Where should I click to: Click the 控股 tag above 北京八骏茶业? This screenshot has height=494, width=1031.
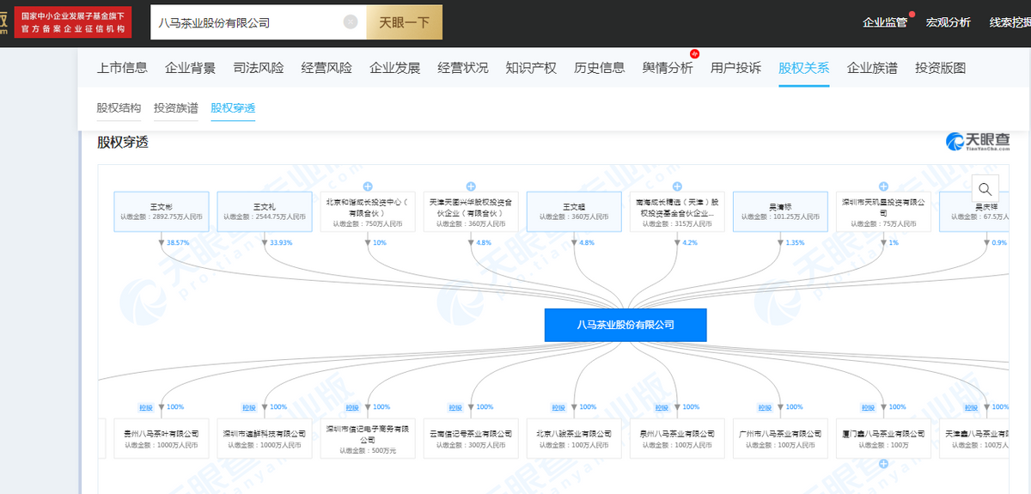point(558,407)
